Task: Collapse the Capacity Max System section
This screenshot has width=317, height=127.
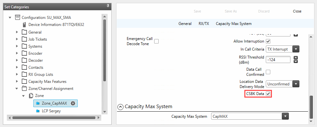Action: coord(120,107)
